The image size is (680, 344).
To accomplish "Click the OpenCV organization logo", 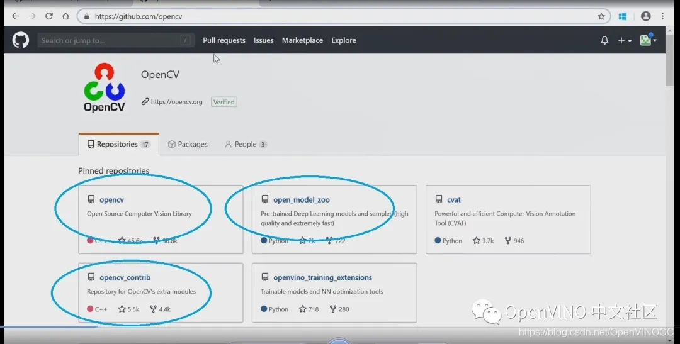I will coord(104,88).
